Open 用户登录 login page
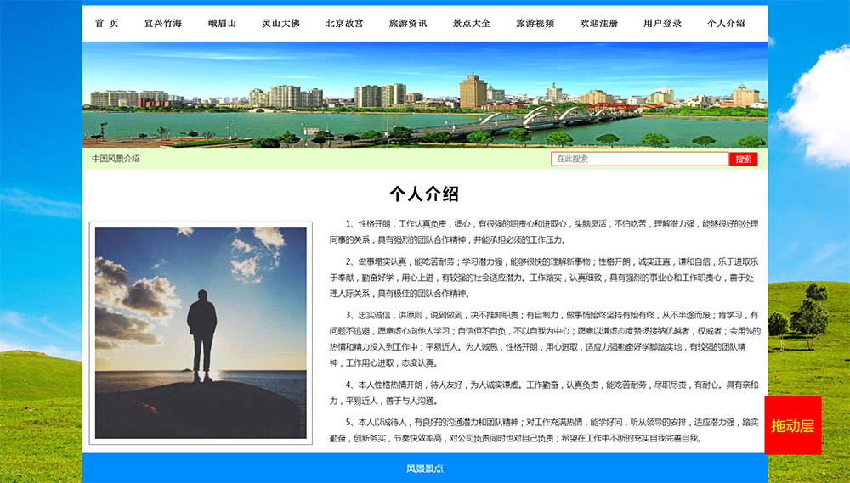The height and width of the screenshot is (483, 850). [662, 23]
